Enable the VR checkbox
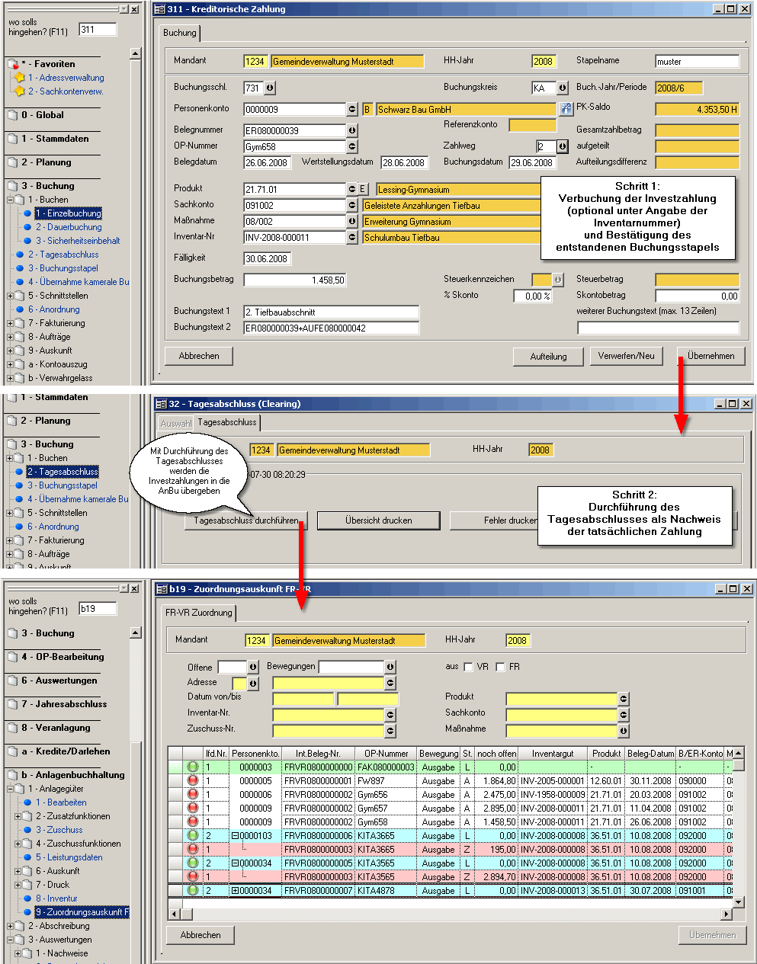The height and width of the screenshot is (964, 757). tap(468, 667)
